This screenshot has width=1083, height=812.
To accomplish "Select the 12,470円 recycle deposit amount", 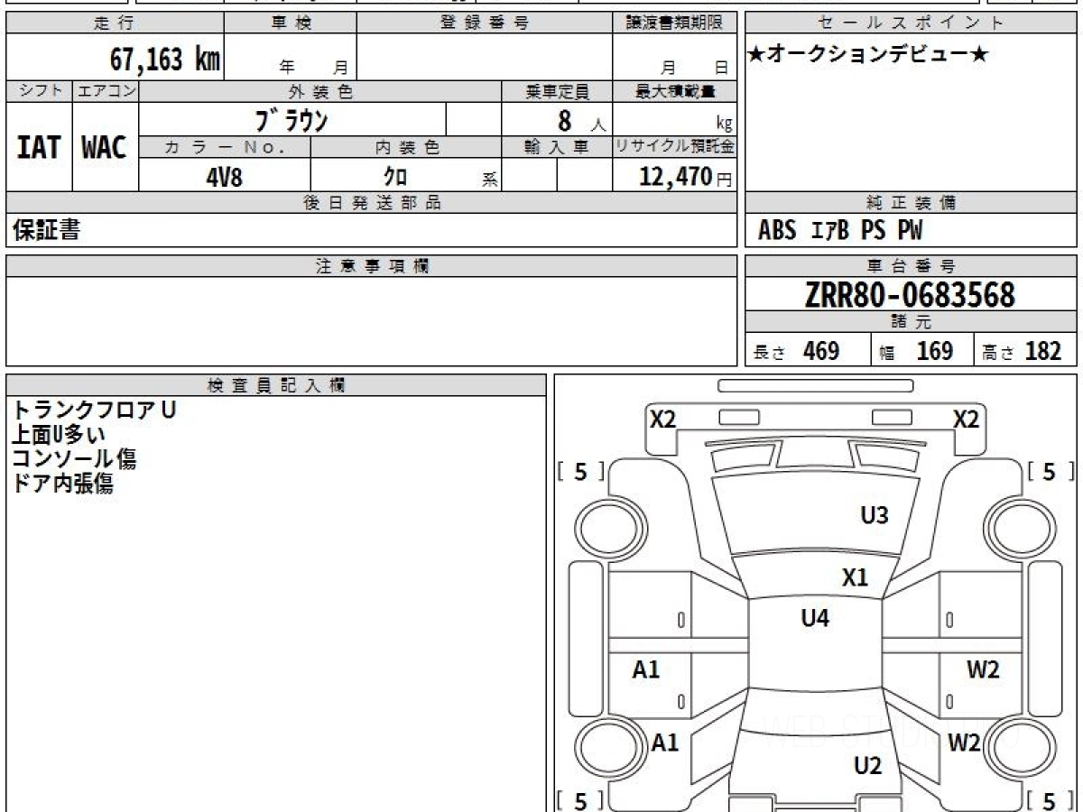I will 686,176.
